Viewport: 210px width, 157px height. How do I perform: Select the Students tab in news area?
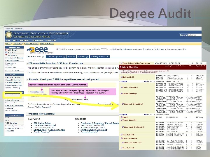tap(83, 57)
